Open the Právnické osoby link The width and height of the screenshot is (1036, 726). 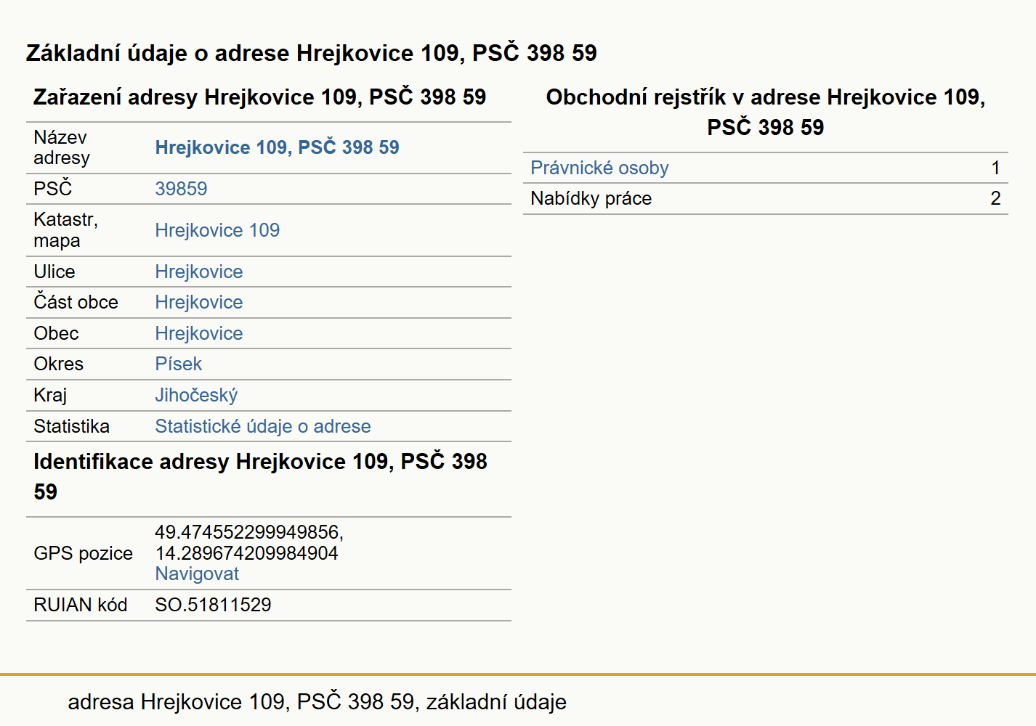(599, 168)
